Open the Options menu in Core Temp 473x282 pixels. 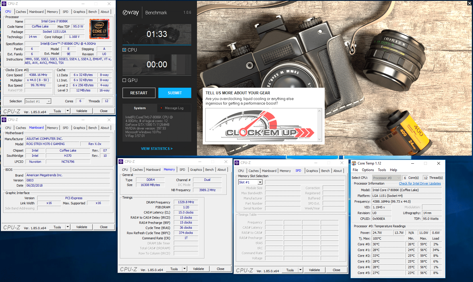(368, 170)
